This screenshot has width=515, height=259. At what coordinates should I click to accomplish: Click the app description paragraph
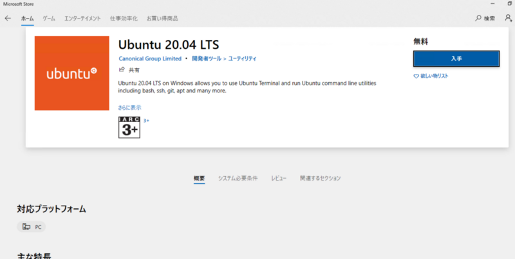[247, 87]
